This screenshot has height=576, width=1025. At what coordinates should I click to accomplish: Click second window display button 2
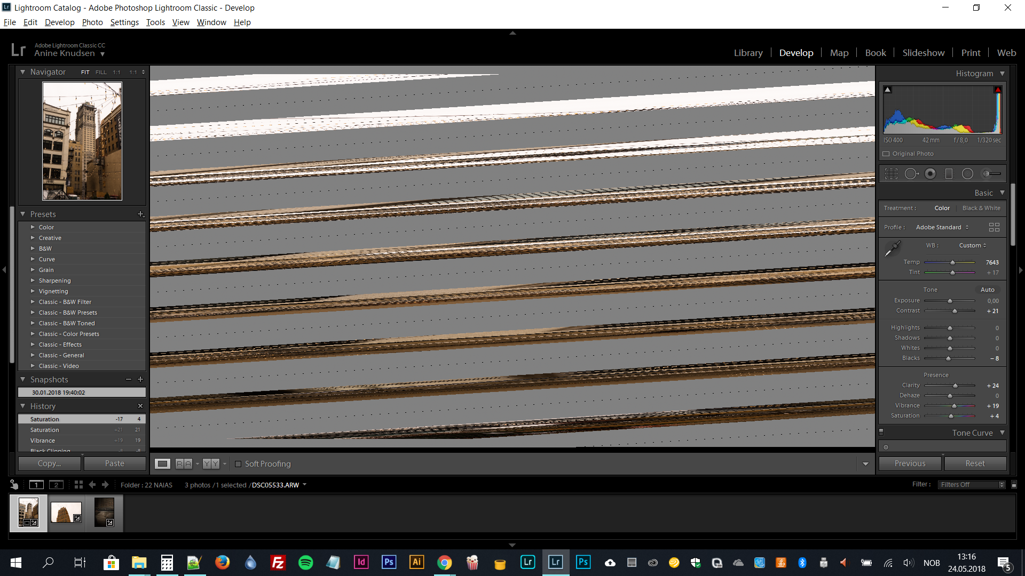point(56,485)
